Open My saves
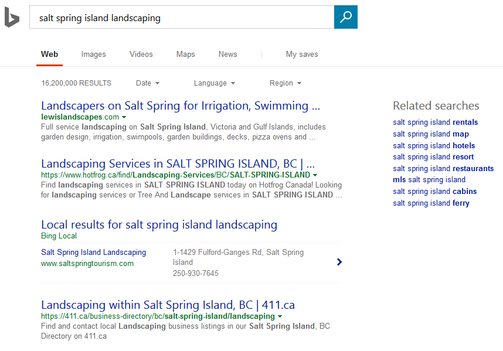 point(302,54)
